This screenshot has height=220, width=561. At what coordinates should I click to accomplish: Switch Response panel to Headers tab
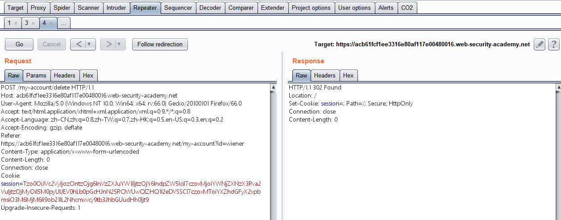pos(324,75)
